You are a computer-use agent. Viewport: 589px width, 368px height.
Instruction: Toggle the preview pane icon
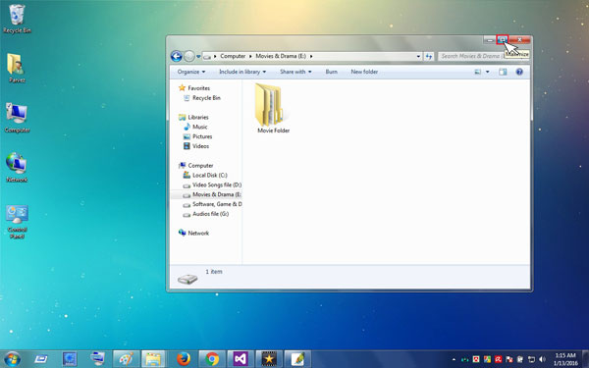(503, 72)
